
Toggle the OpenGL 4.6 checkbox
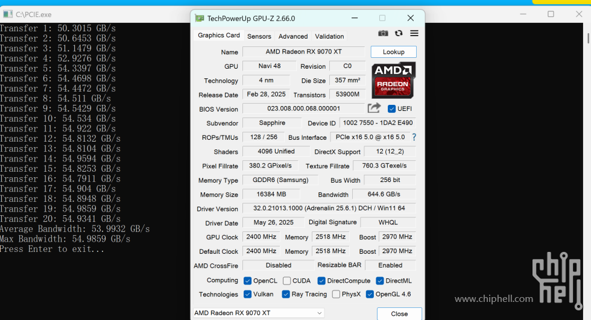(x=370, y=295)
